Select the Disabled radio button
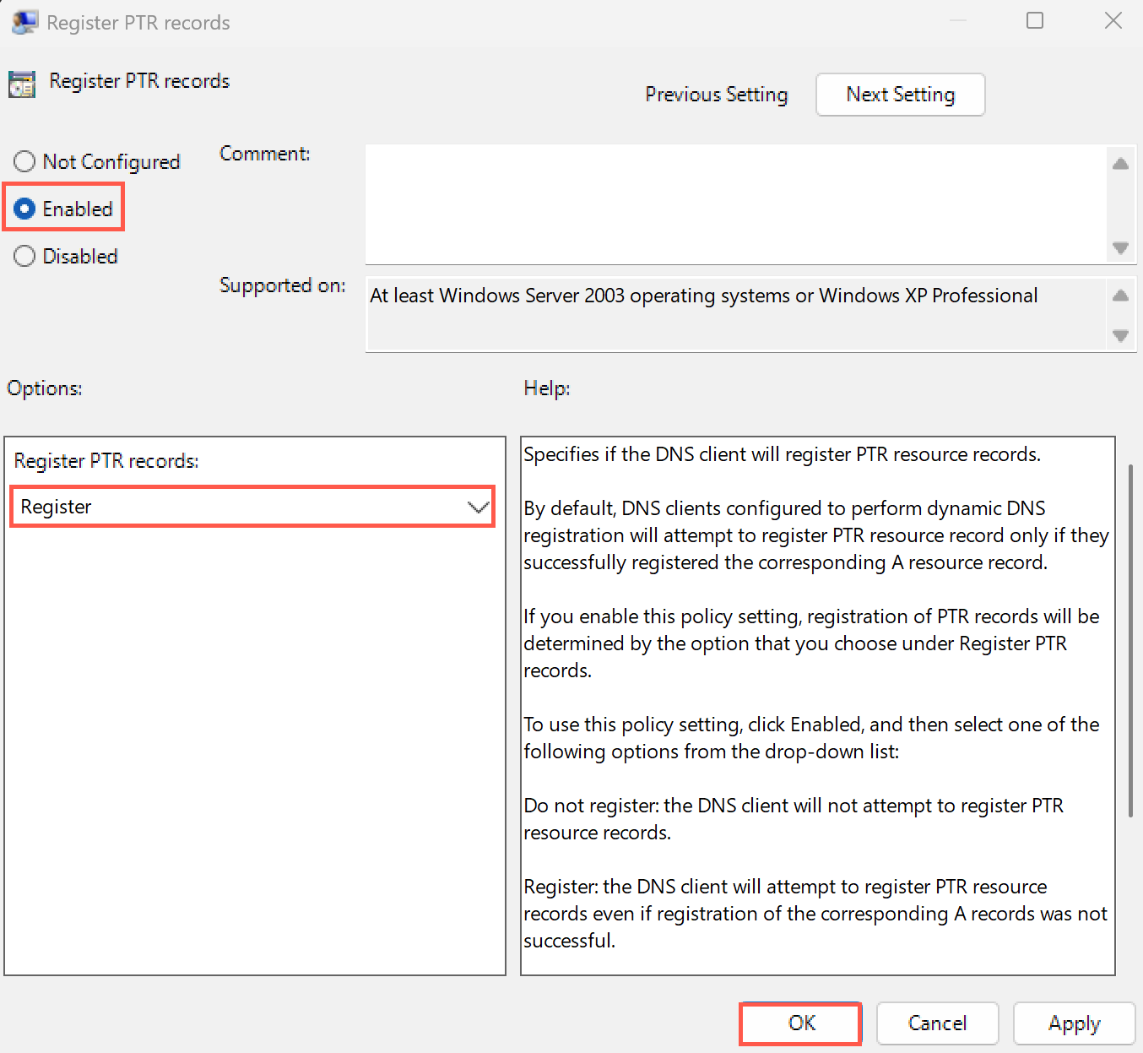Viewport: 1143px width, 1053px height. coord(66,256)
